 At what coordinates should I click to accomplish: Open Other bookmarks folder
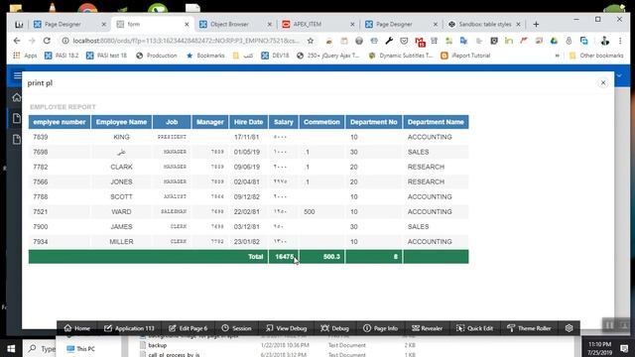[596, 56]
